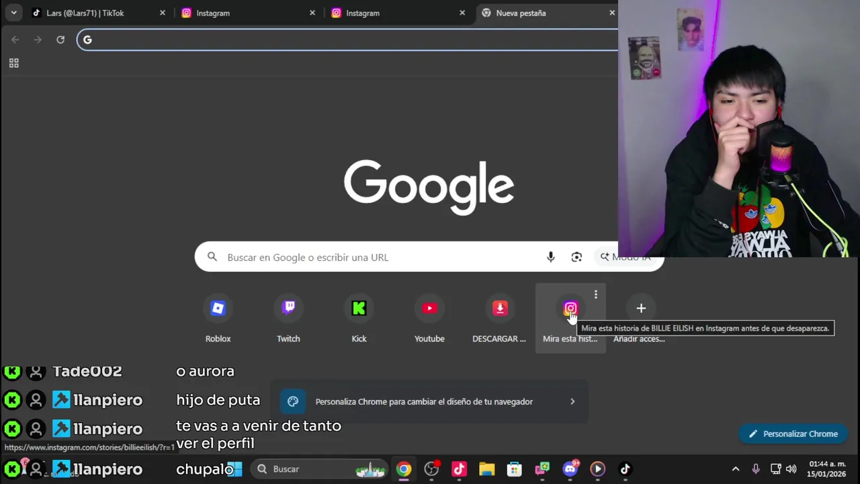This screenshot has width=860, height=484.
Task: Go forward with the browser forward arrow
Action: (x=38, y=40)
